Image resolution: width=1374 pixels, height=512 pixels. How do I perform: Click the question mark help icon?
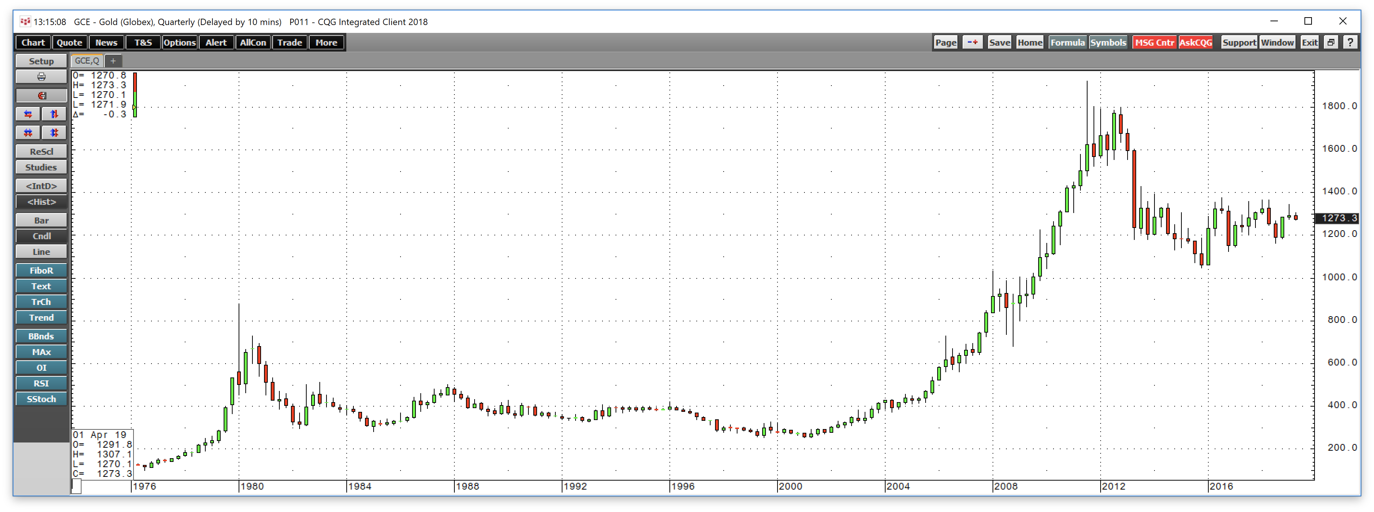tap(1350, 42)
